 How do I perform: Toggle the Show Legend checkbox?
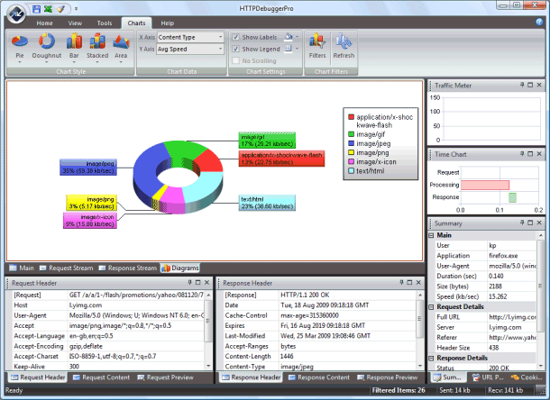[235, 49]
